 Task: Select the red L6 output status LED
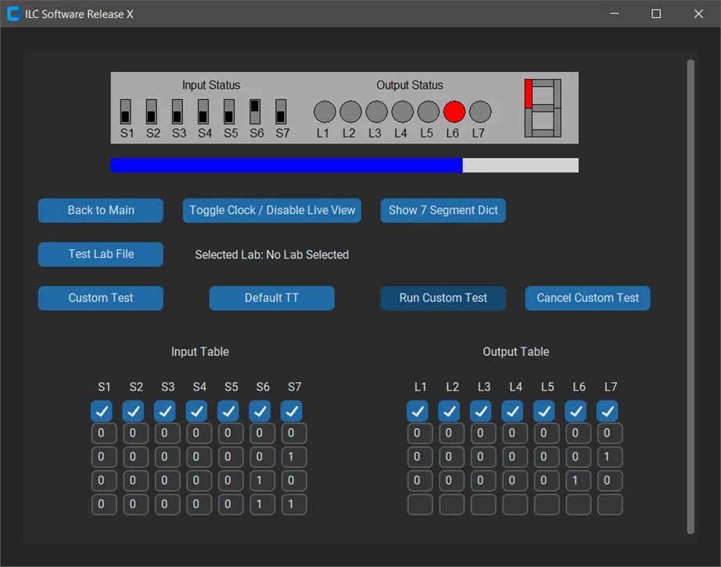coord(454,112)
